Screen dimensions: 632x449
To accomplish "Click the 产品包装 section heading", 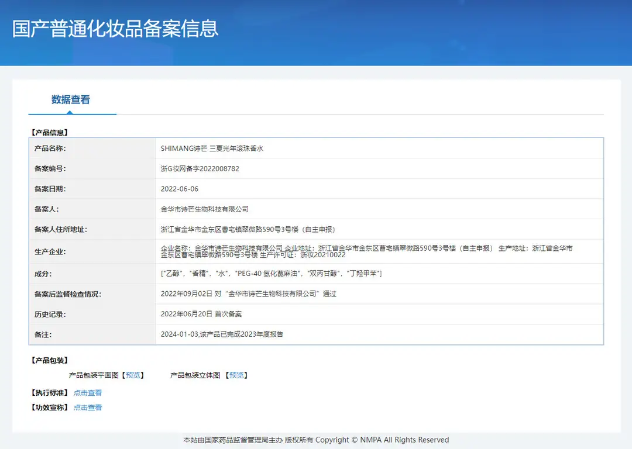I will click(x=49, y=360).
